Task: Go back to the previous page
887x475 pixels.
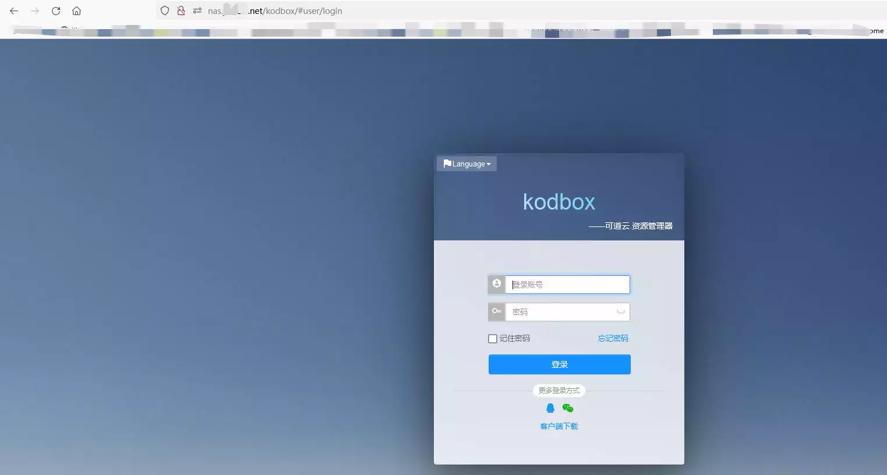Action: (x=14, y=11)
